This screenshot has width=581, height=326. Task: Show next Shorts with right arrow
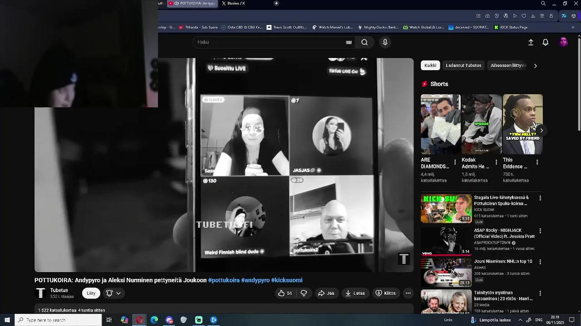541,130
